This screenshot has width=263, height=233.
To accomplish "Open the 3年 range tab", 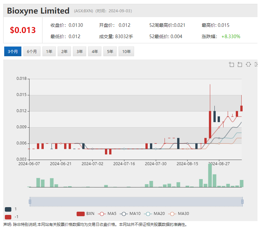I will [x=79, y=51].
